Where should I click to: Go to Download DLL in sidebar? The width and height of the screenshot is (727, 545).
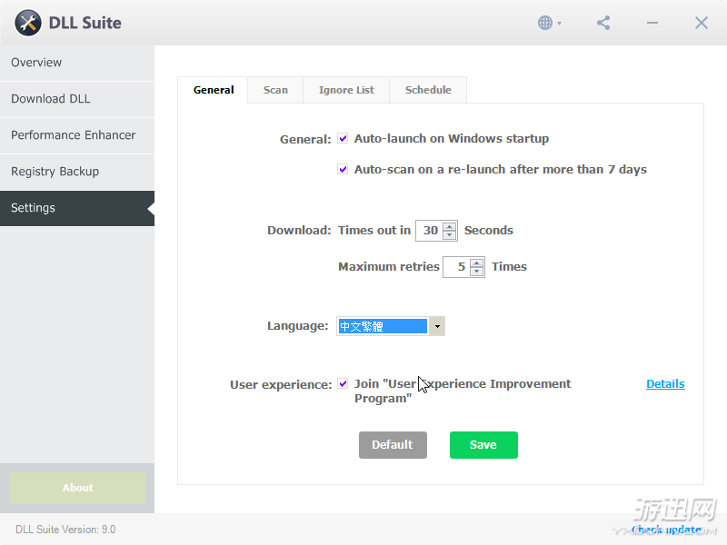point(77,99)
